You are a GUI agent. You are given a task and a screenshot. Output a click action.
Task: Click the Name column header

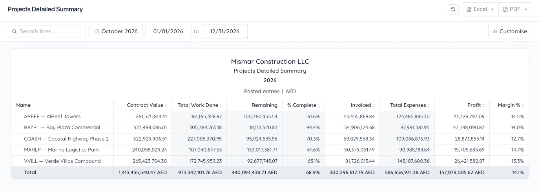click(23, 105)
